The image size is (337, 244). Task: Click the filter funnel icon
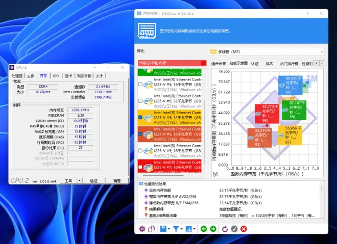176,229
